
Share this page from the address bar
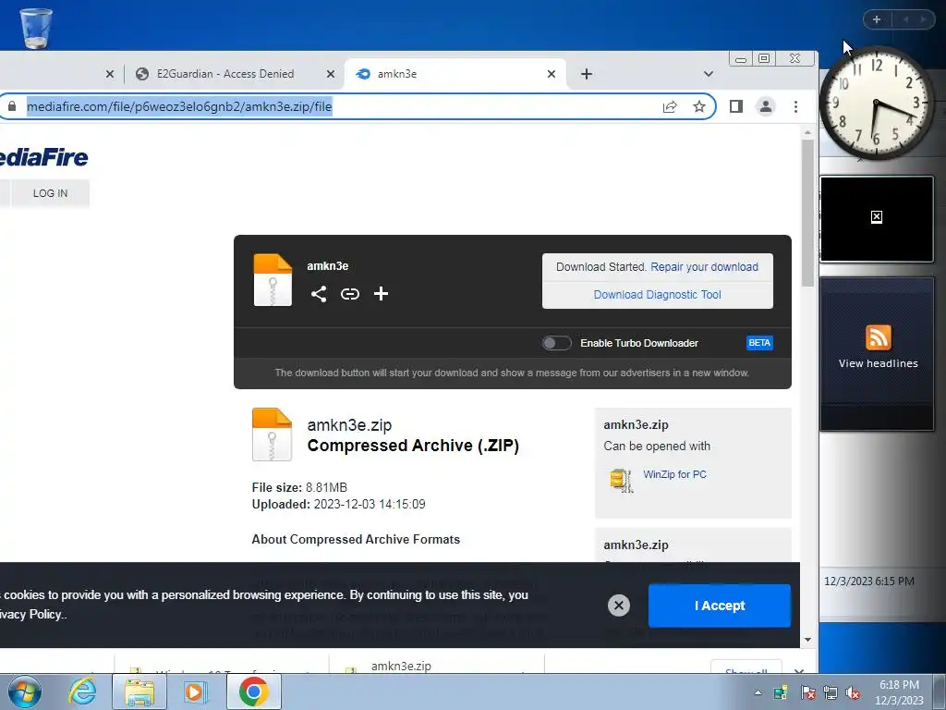coord(670,107)
